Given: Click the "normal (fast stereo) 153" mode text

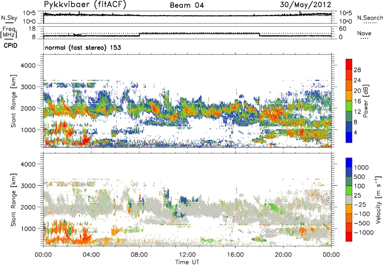Looking at the screenshot, I should click(83, 47).
